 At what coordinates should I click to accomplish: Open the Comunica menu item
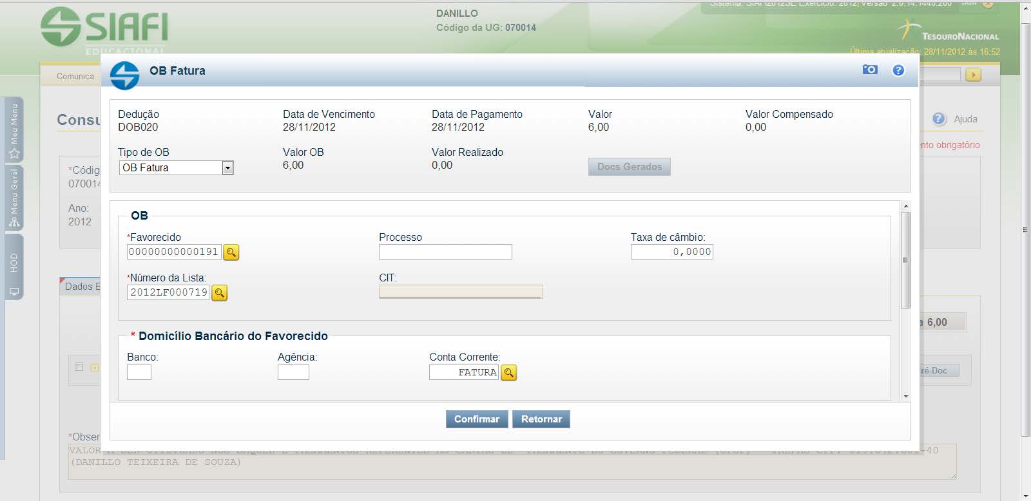(75, 76)
